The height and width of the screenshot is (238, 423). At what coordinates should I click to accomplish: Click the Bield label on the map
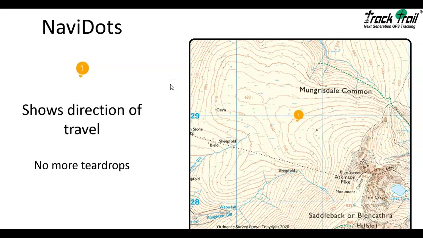(214, 145)
